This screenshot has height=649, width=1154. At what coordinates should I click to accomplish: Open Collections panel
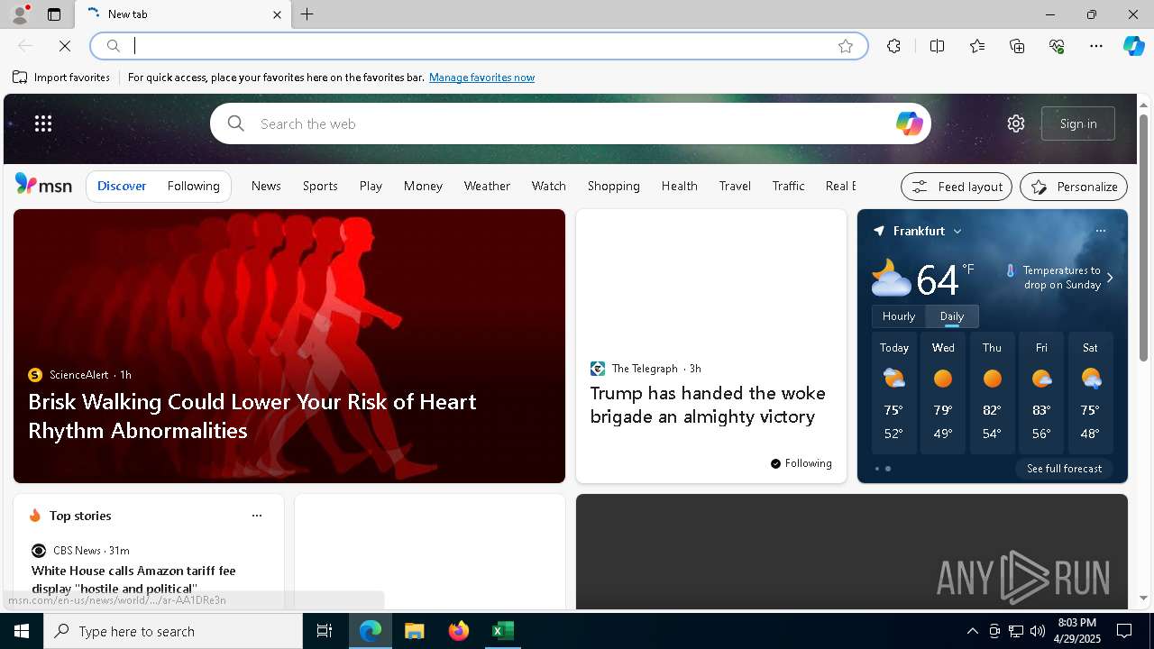[x=1017, y=46]
